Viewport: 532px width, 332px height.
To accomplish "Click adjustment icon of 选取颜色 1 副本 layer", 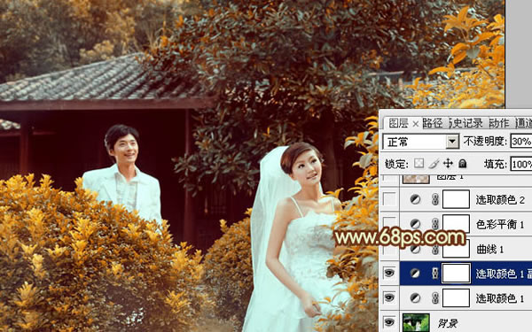I will pyautogui.click(x=415, y=274).
